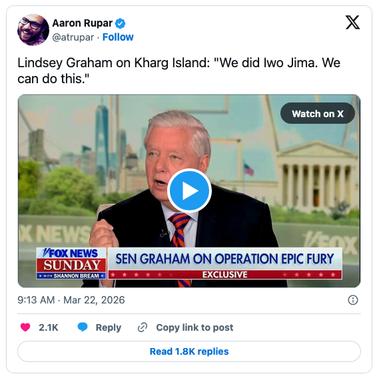
Task: Click the Operation Epic Fury headline banner in the video
Action: tap(224, 264)
